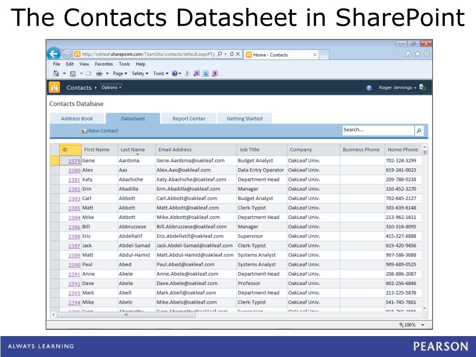Click the Home icon in command bar

56,73
